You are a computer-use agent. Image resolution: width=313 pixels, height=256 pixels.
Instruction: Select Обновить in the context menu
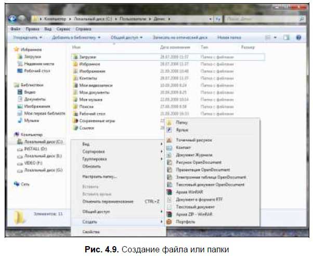92,166
